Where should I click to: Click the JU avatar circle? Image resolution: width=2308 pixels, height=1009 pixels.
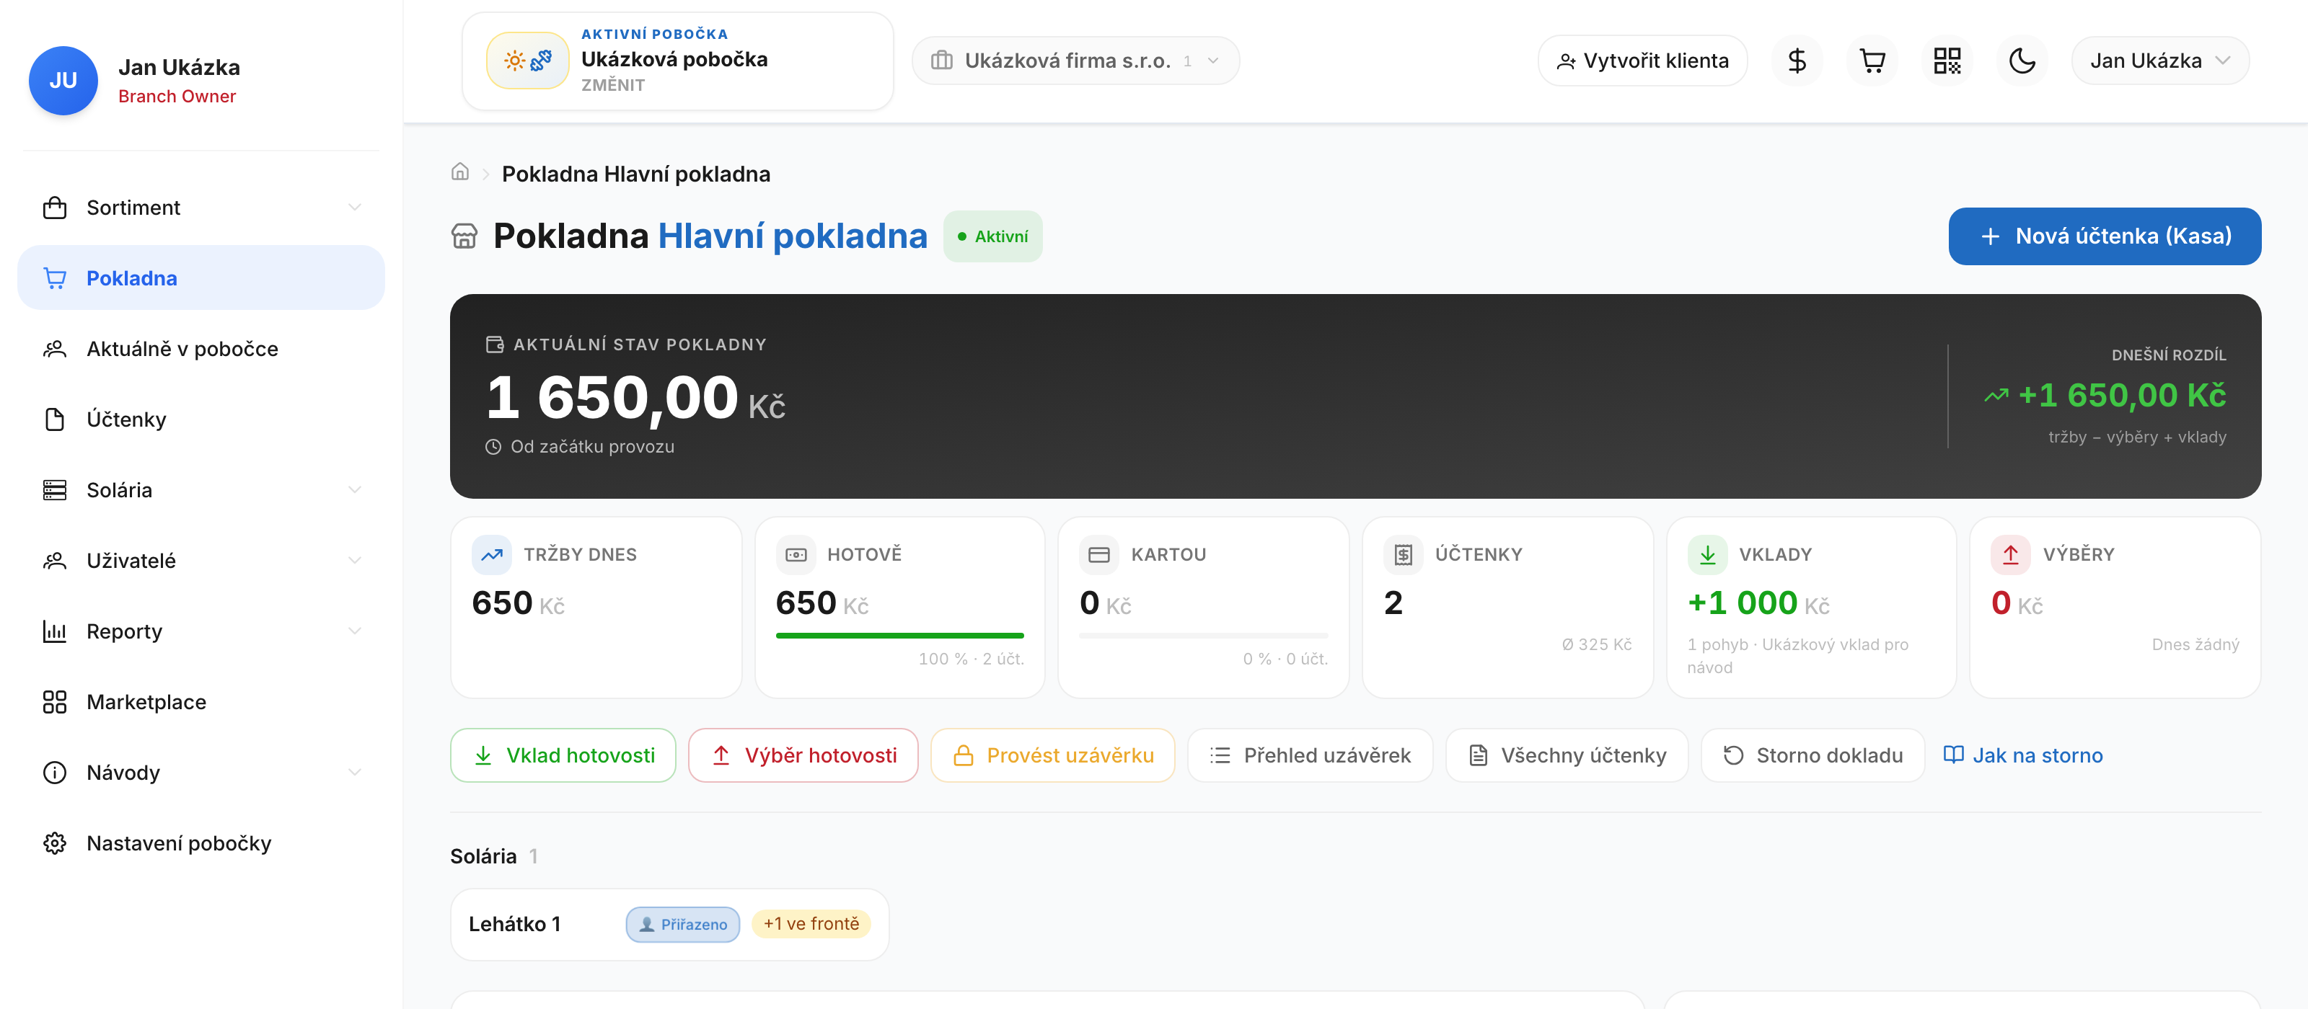63,81
